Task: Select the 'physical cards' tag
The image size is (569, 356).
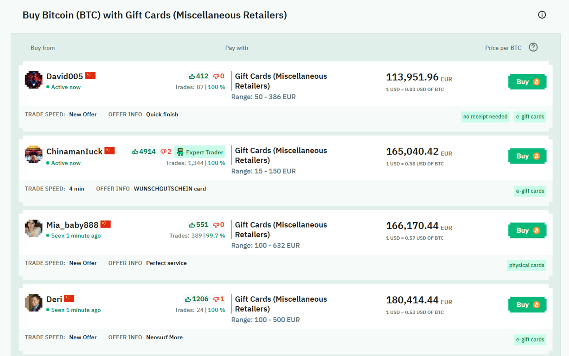Action: (x=526, y=266)
